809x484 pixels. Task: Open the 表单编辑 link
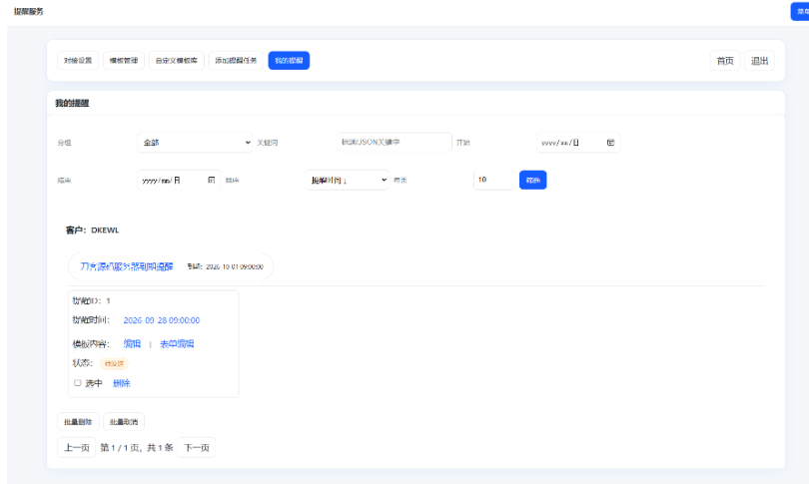177,343
